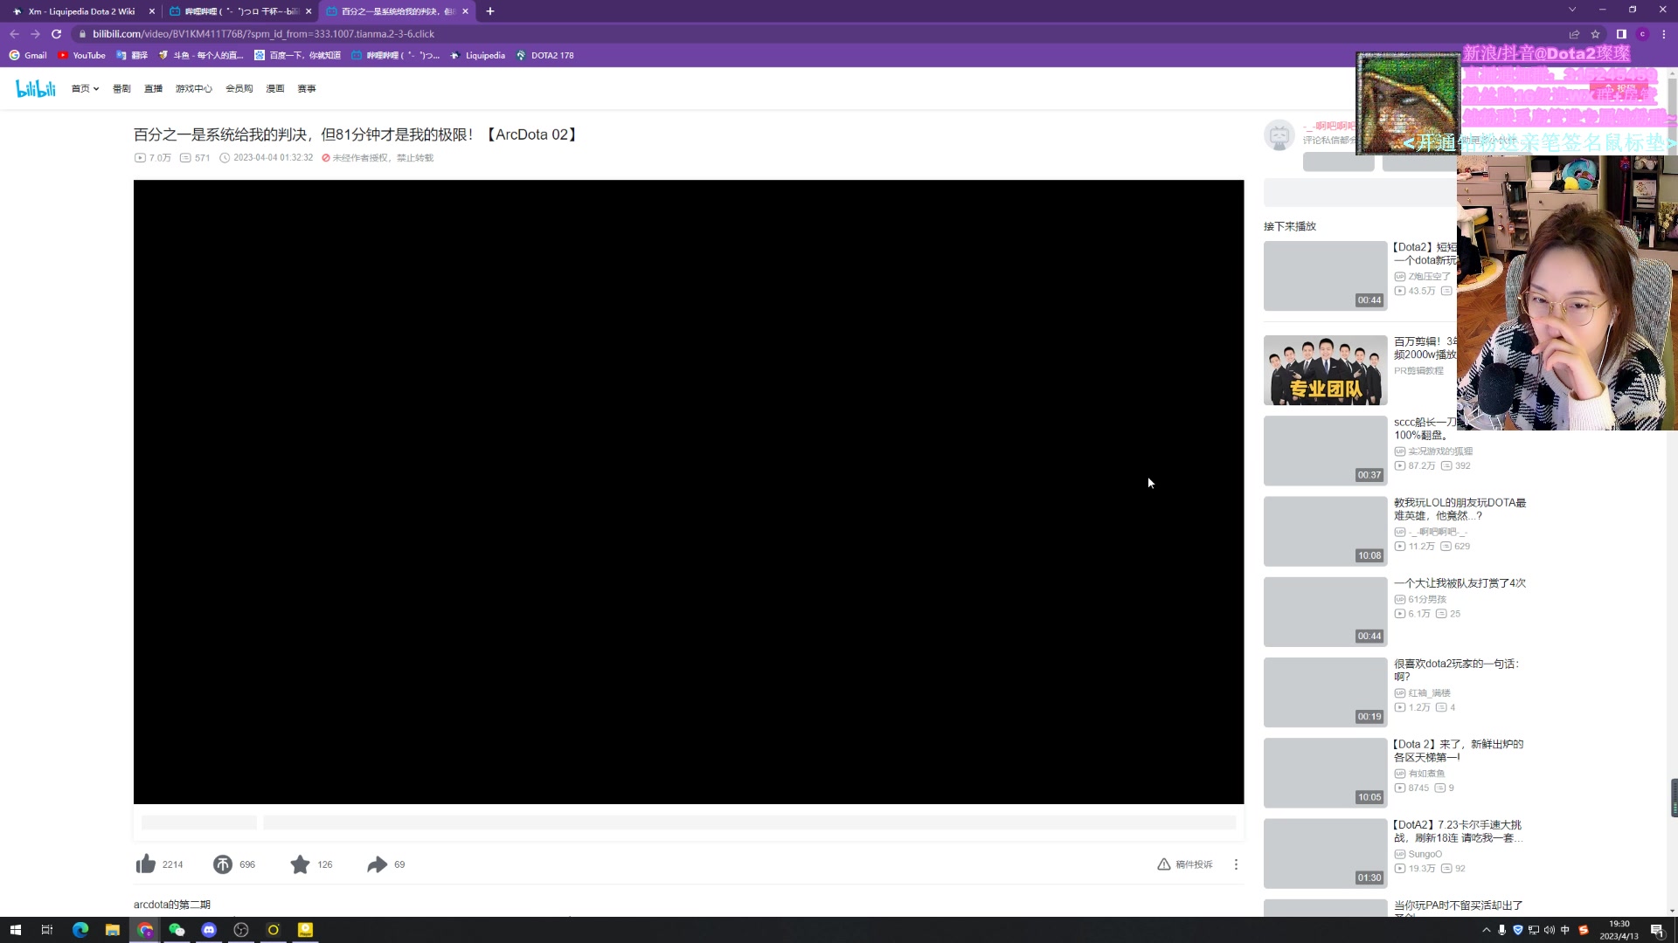The image size is (1678, 943).
Task: Click the coin donate icon
Action: (223, 864)
